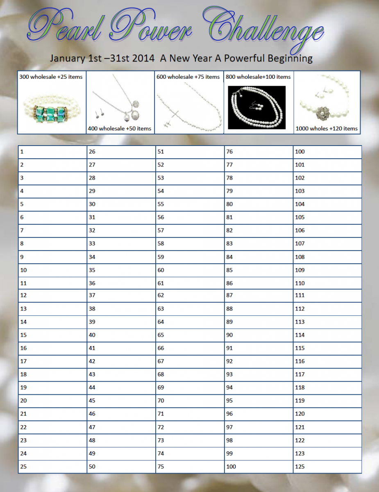
Task: Select the "400 wholesale +50 items" label
Action: 120,129
